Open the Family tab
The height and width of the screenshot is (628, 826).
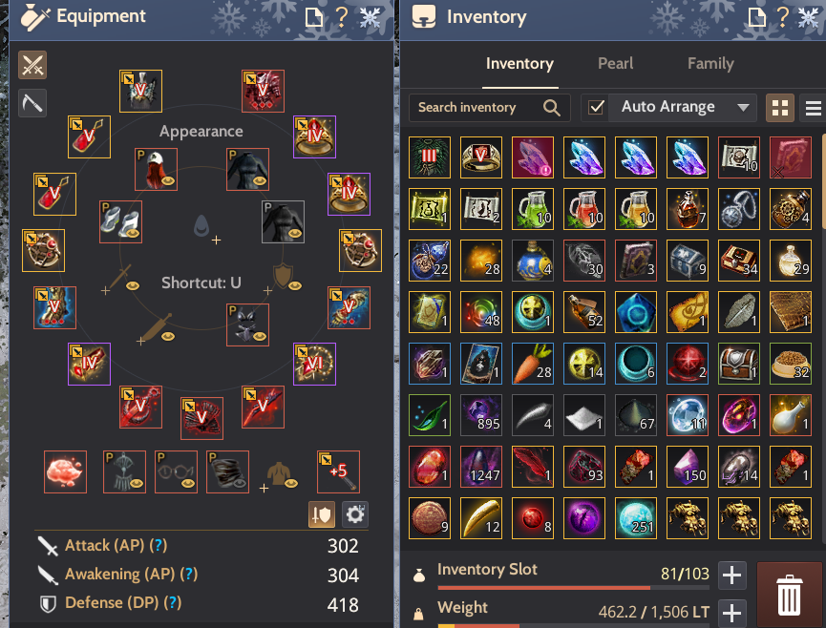pos(710,64)
